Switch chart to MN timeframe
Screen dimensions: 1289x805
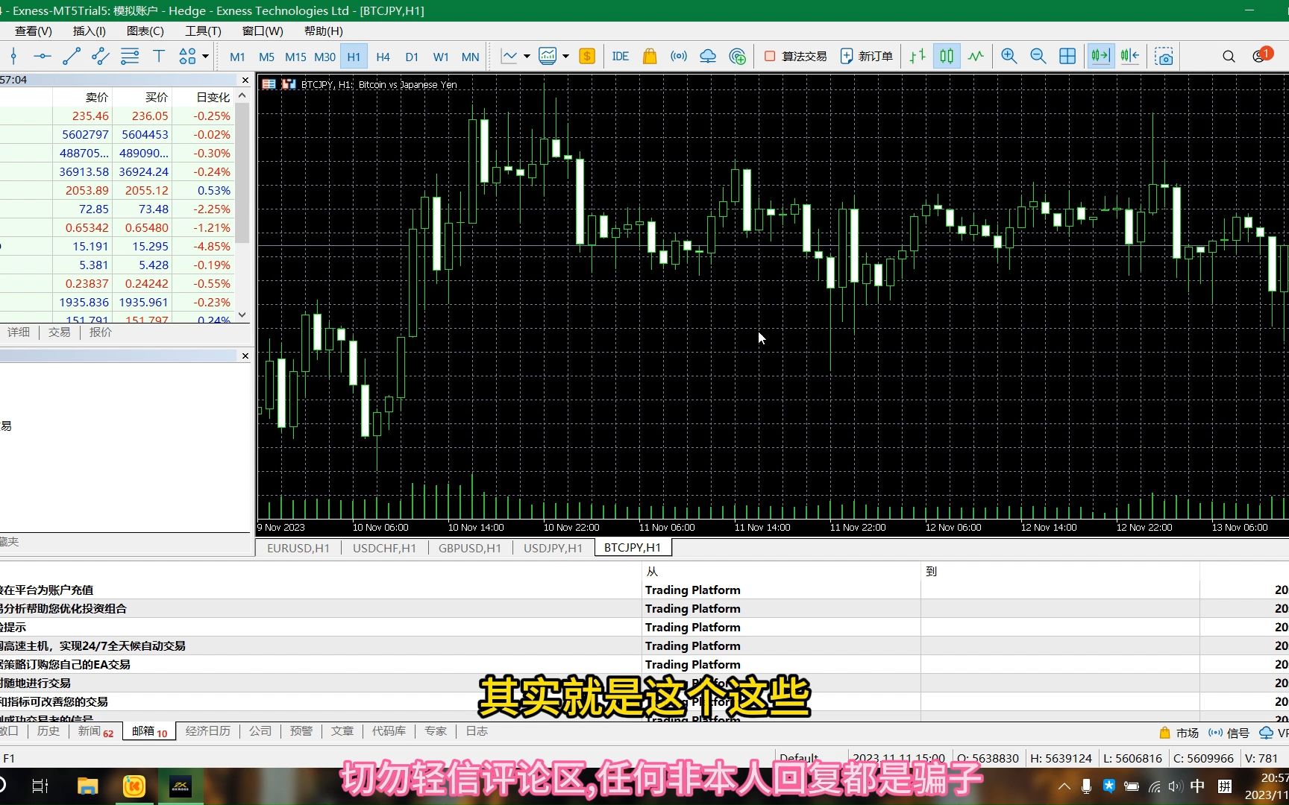pos(470,57)
